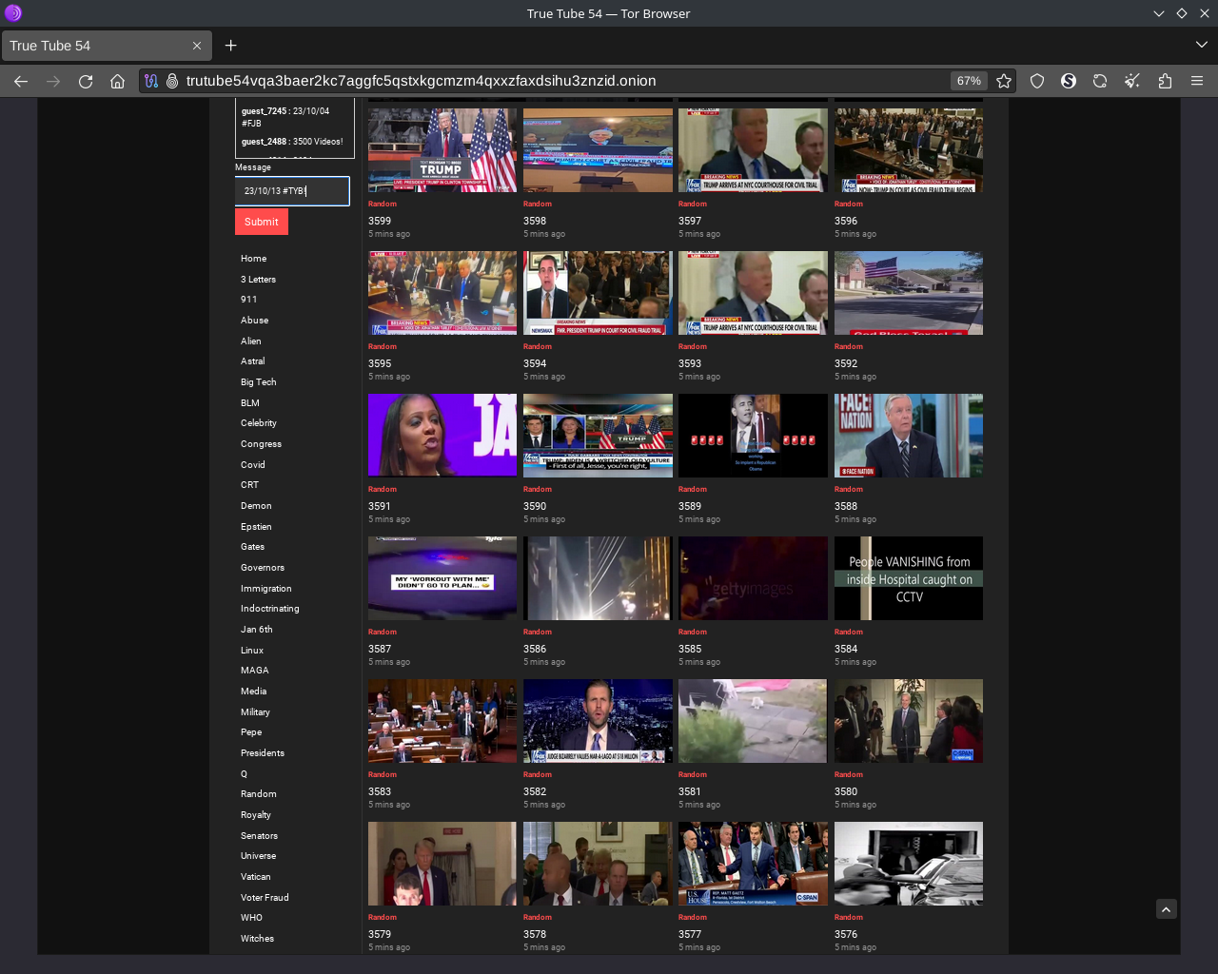Open workout video thumbnail 3587

pos(442,578)
